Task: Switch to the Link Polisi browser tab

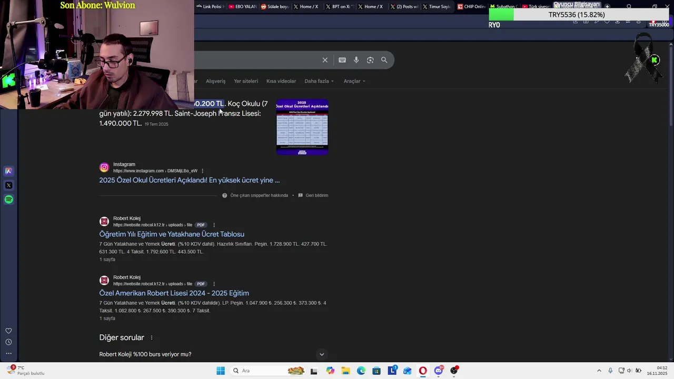Action: click(210, 7)
